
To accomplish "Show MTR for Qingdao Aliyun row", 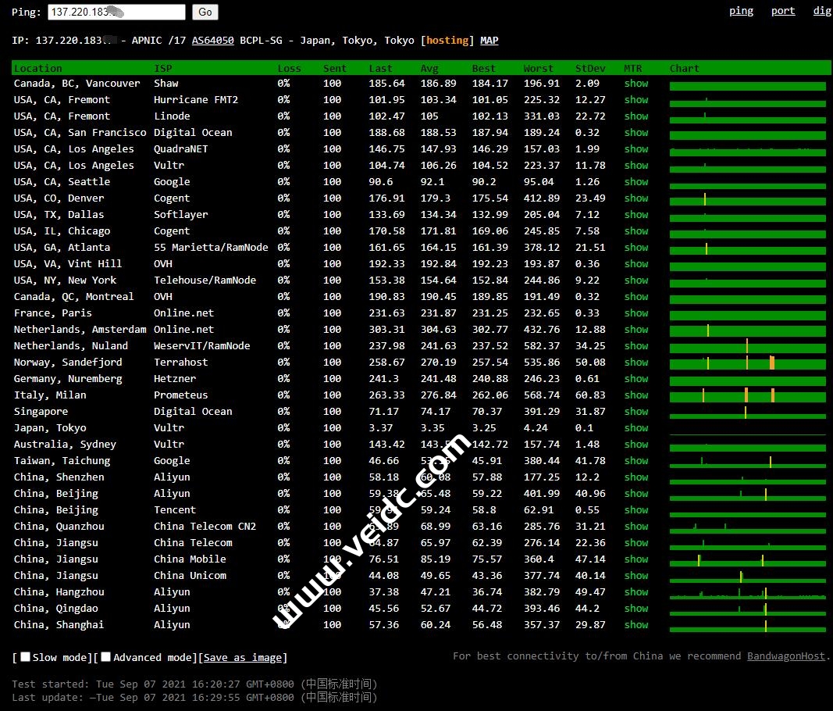I will click(636, 609).
